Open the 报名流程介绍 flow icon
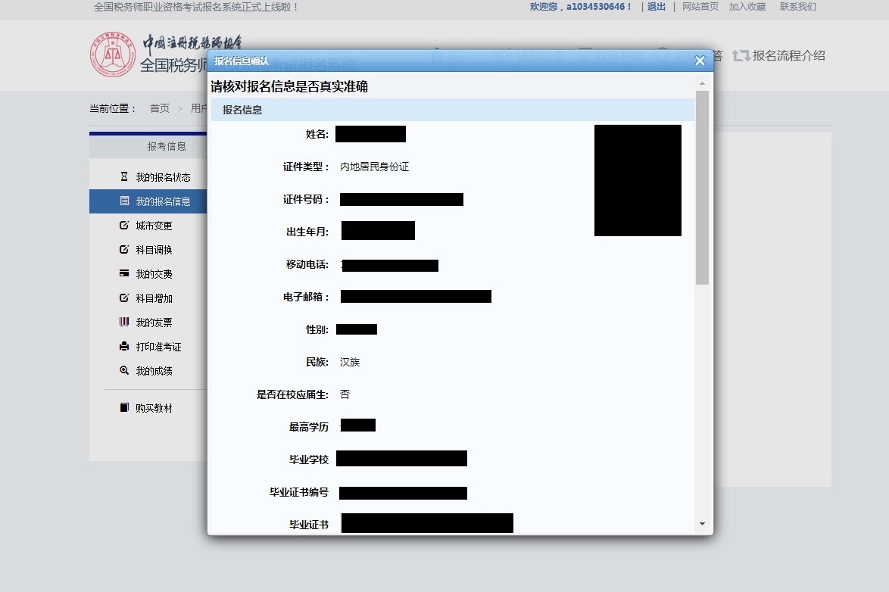The height and width of the screenshot is (592, 889). pyautogui.click(x=741, y=55)
